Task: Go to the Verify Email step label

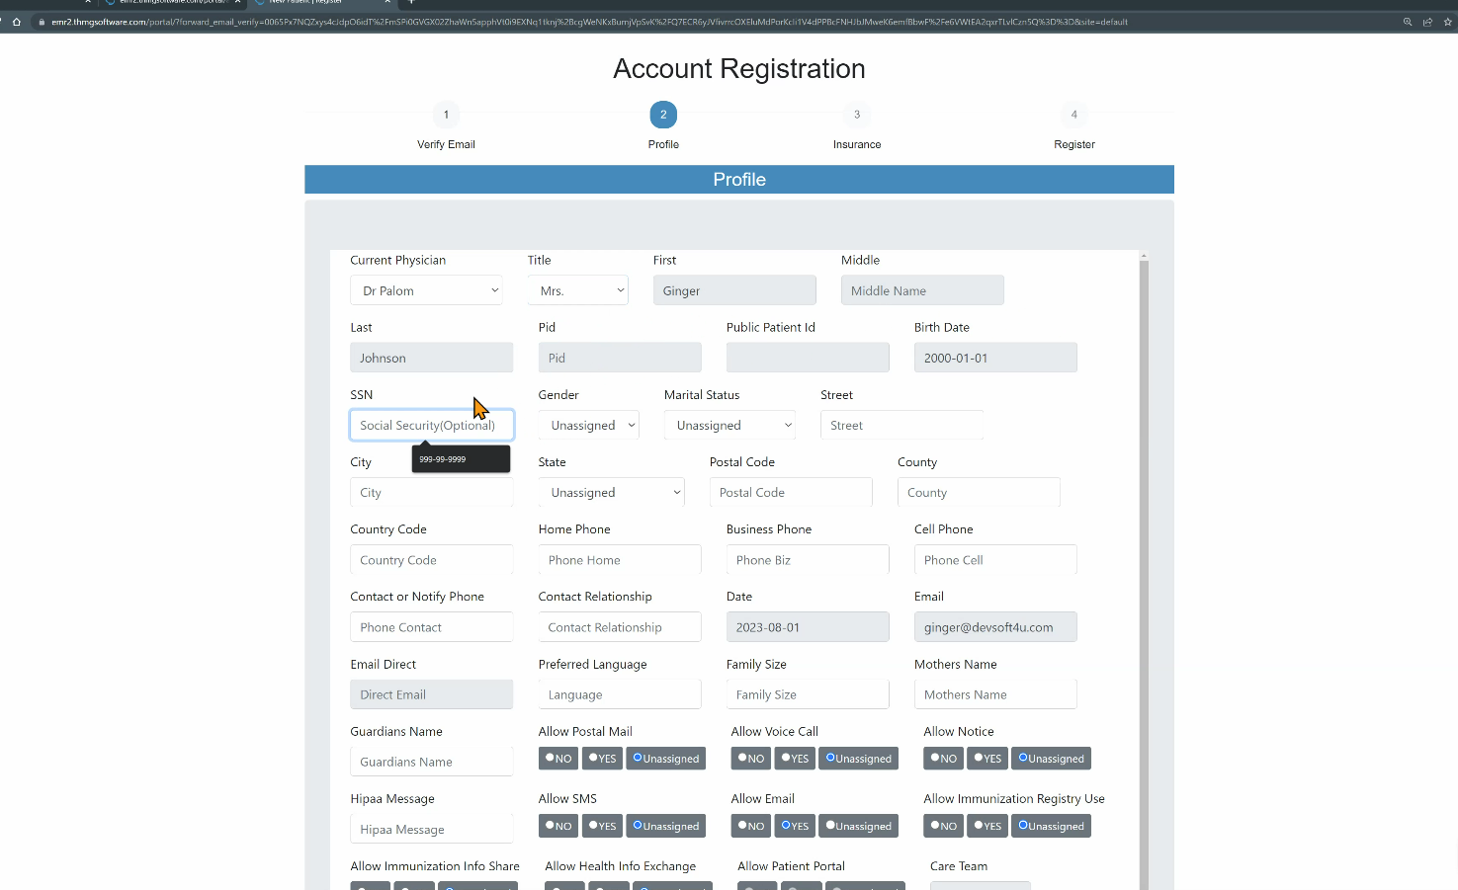Action: pyautogui.click(x=446, y=144)
